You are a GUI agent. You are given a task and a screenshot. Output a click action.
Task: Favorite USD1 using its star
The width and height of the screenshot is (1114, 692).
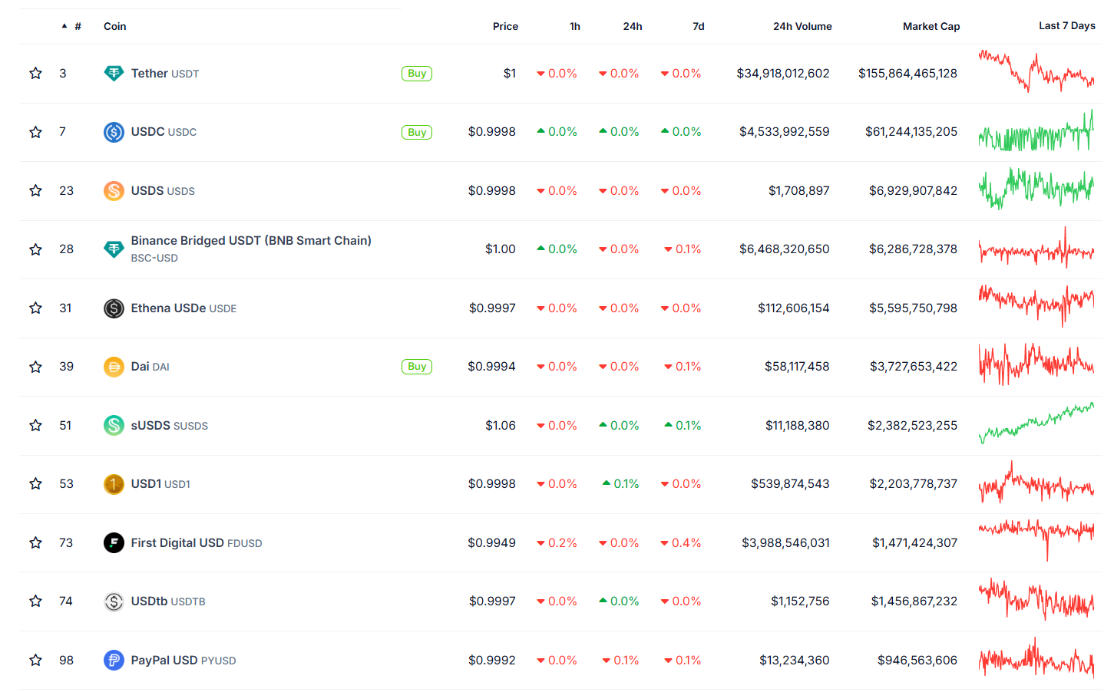pyautogui.click(x=35, y=483)
